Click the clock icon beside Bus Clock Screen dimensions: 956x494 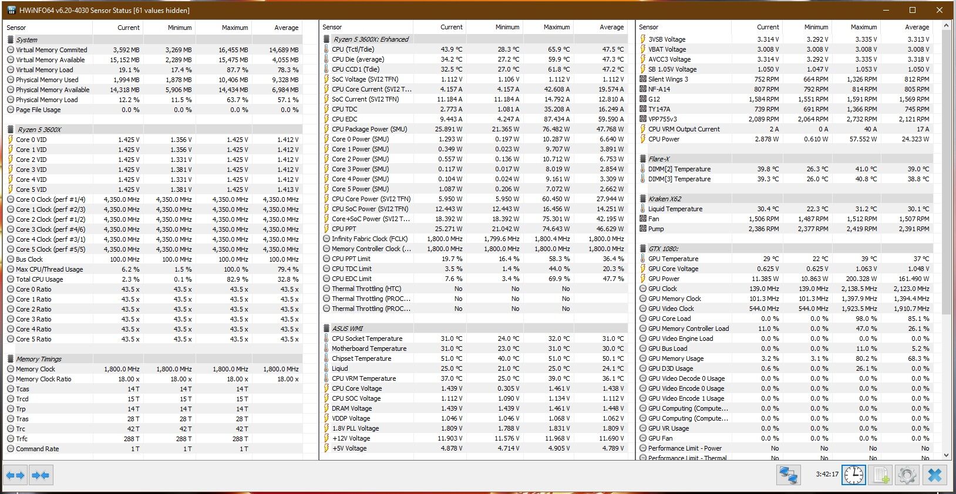click(x=11, y=259)
